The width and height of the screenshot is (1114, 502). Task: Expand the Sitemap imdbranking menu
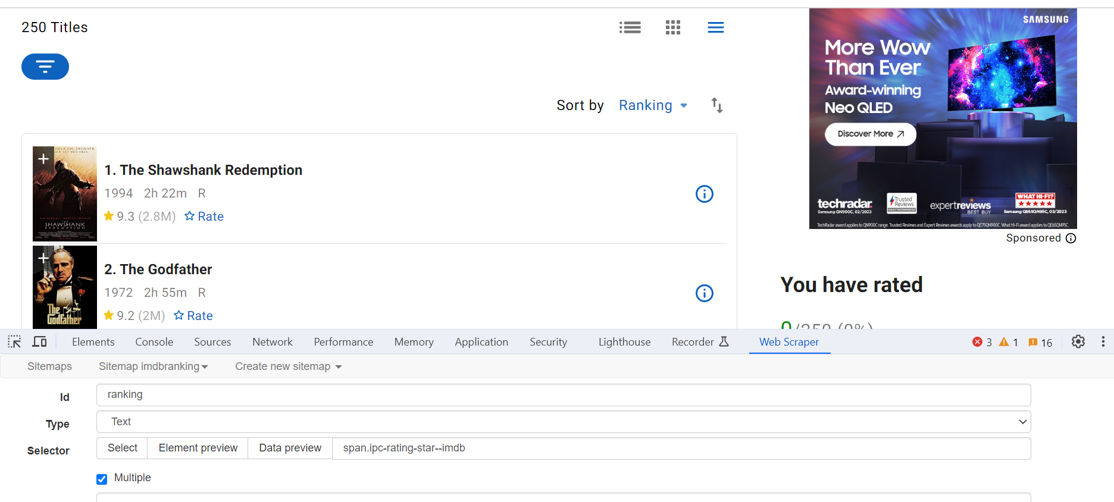pos(153,366)
